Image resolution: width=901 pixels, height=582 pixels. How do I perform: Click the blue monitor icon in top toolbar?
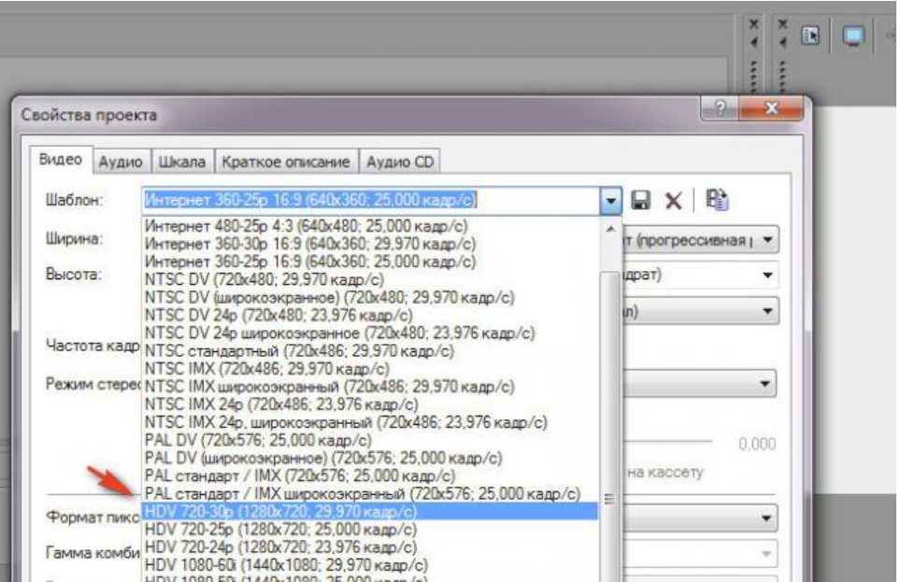pyautogui.click(x=852, y=36)
